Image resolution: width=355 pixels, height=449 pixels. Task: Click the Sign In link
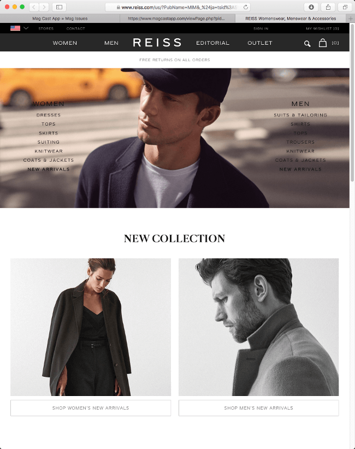261,28
